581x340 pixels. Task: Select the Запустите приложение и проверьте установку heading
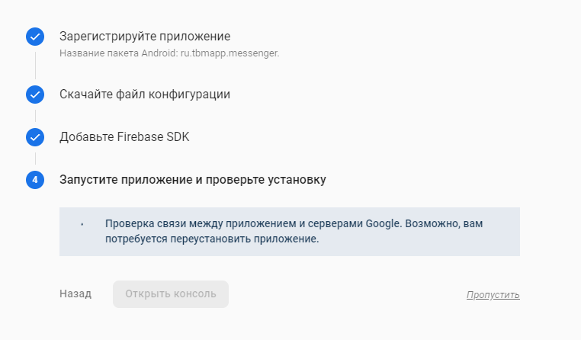pos(193,180)
